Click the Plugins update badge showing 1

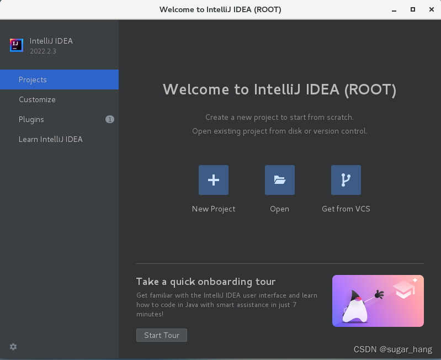tap(110, 119)
